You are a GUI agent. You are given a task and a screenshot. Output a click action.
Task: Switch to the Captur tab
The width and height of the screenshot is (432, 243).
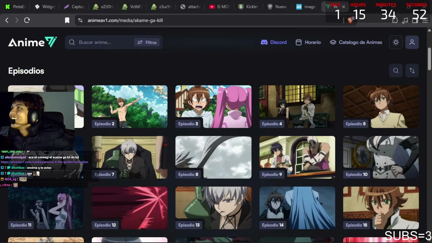[74, 6]
